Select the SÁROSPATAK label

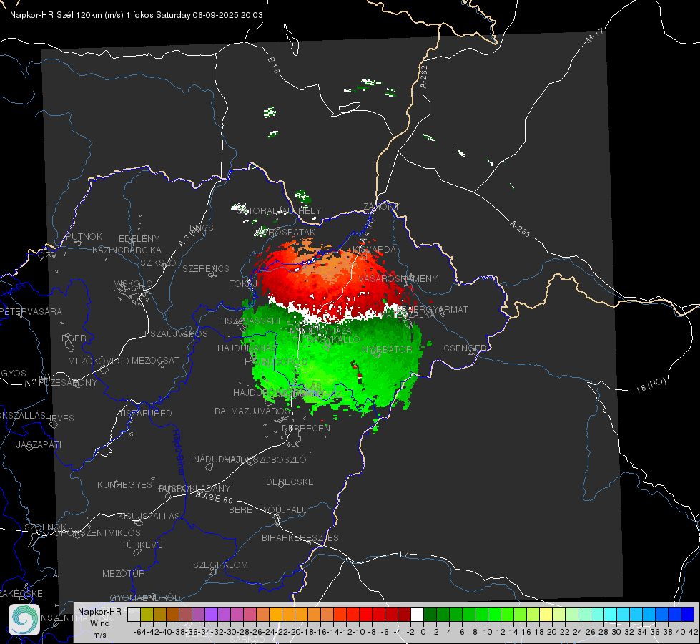(x=287, y=233)
